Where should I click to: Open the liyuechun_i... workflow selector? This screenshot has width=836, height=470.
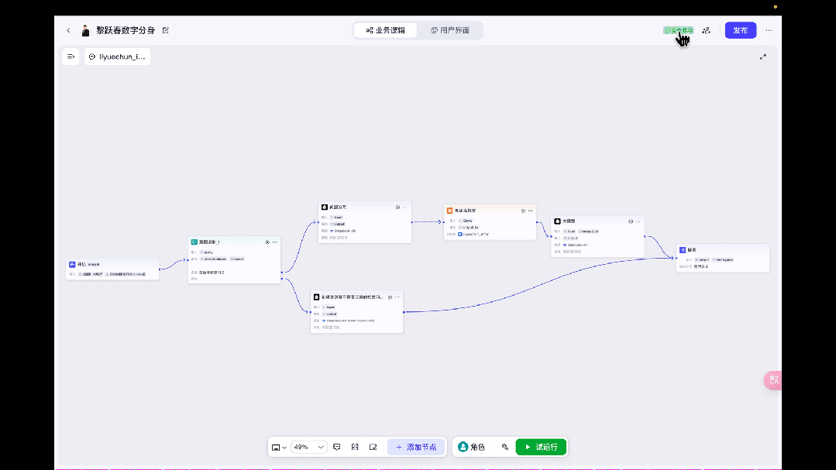[x=117, y=57]
